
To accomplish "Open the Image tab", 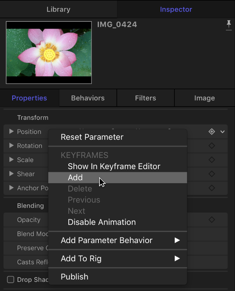I will point(204,98).
